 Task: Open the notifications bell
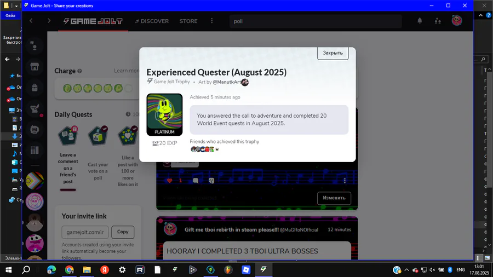pos(420,21)
